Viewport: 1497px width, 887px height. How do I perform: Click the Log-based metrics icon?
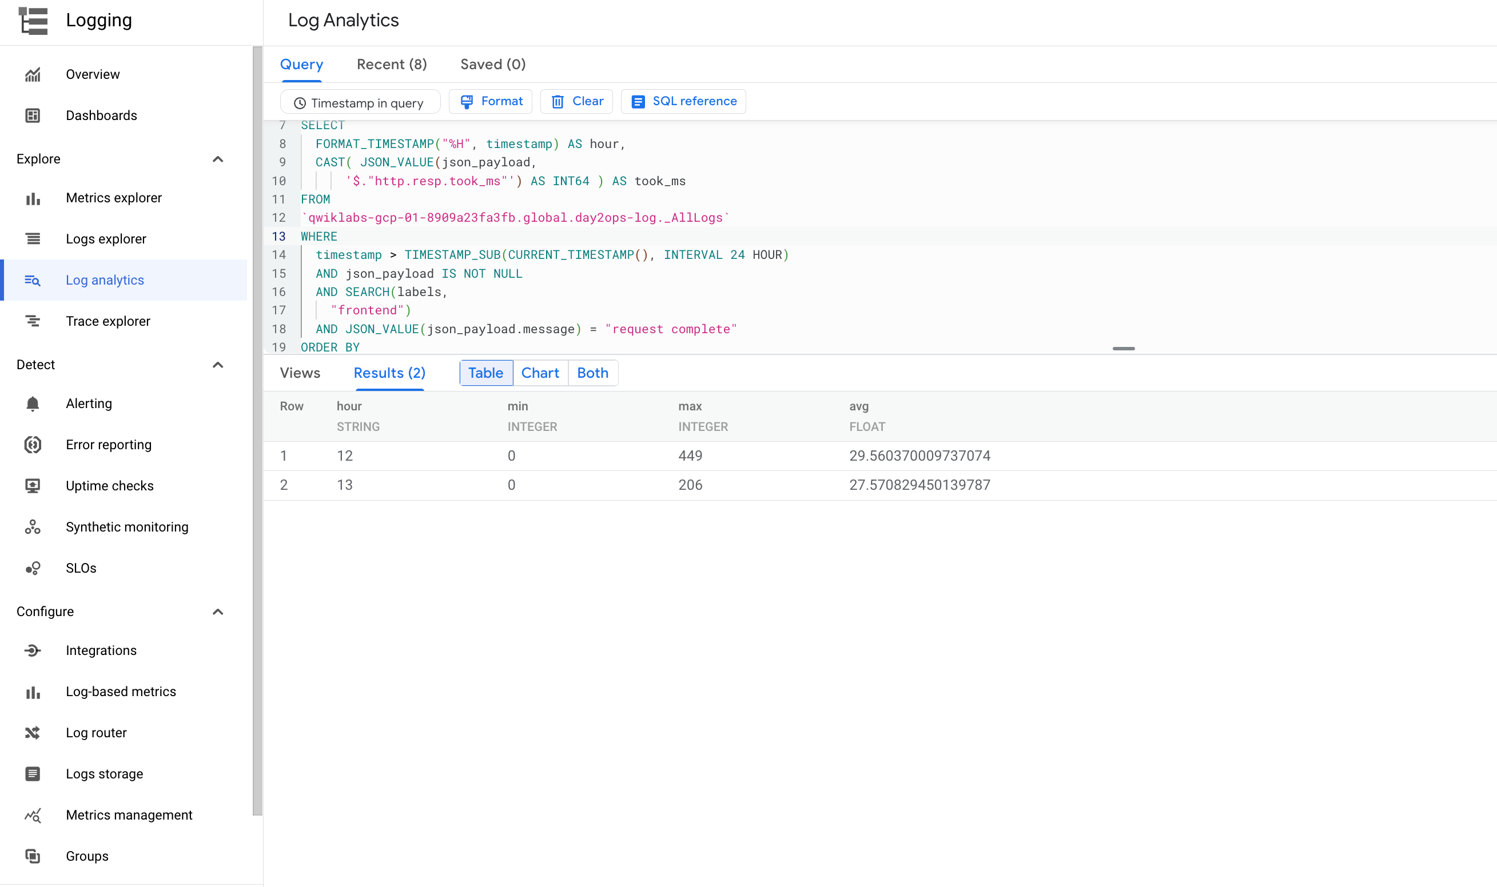[x=33, y=692]
